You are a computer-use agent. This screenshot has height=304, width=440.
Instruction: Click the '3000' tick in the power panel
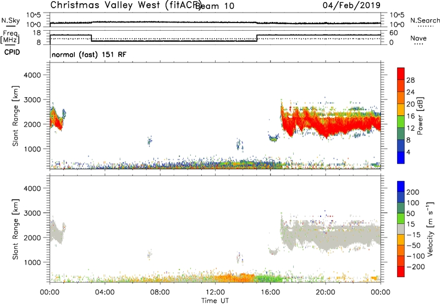32,100
